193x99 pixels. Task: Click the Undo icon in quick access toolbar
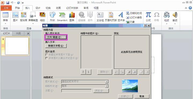pos(12,3)
